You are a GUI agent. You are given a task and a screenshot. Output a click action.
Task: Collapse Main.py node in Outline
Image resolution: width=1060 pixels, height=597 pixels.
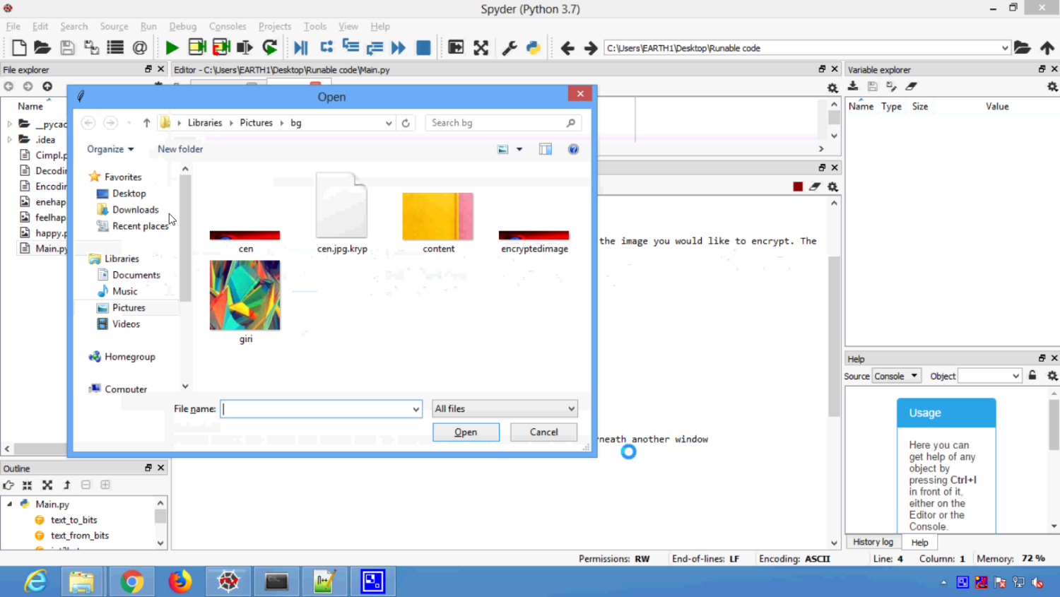9,504
